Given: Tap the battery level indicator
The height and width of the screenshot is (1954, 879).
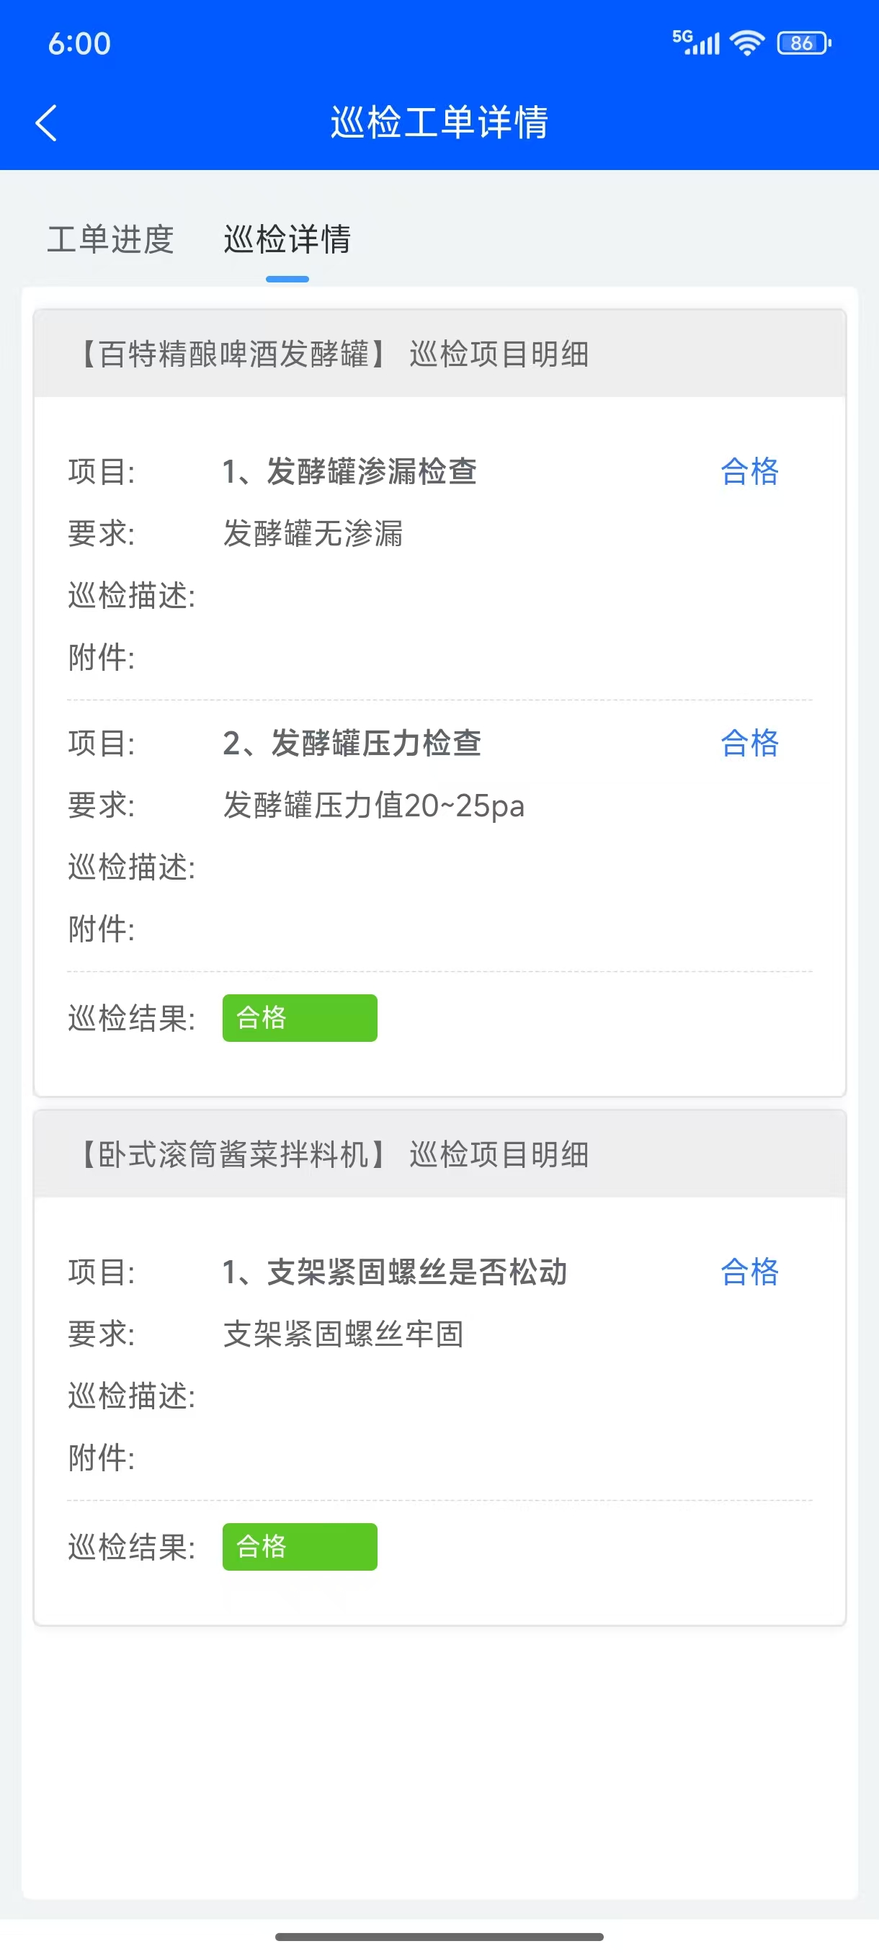Looking at the screenshot, I should pyautogui.click(x=804, y=43).
